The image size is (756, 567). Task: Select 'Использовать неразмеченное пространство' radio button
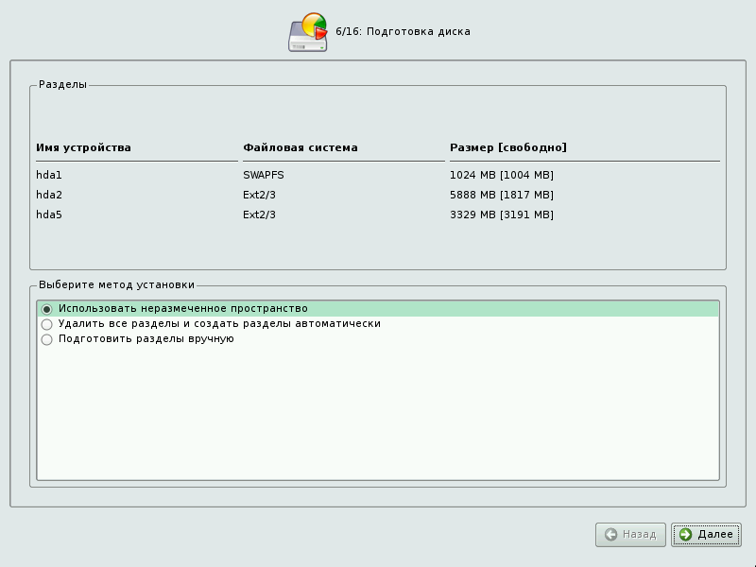[47, 309]
